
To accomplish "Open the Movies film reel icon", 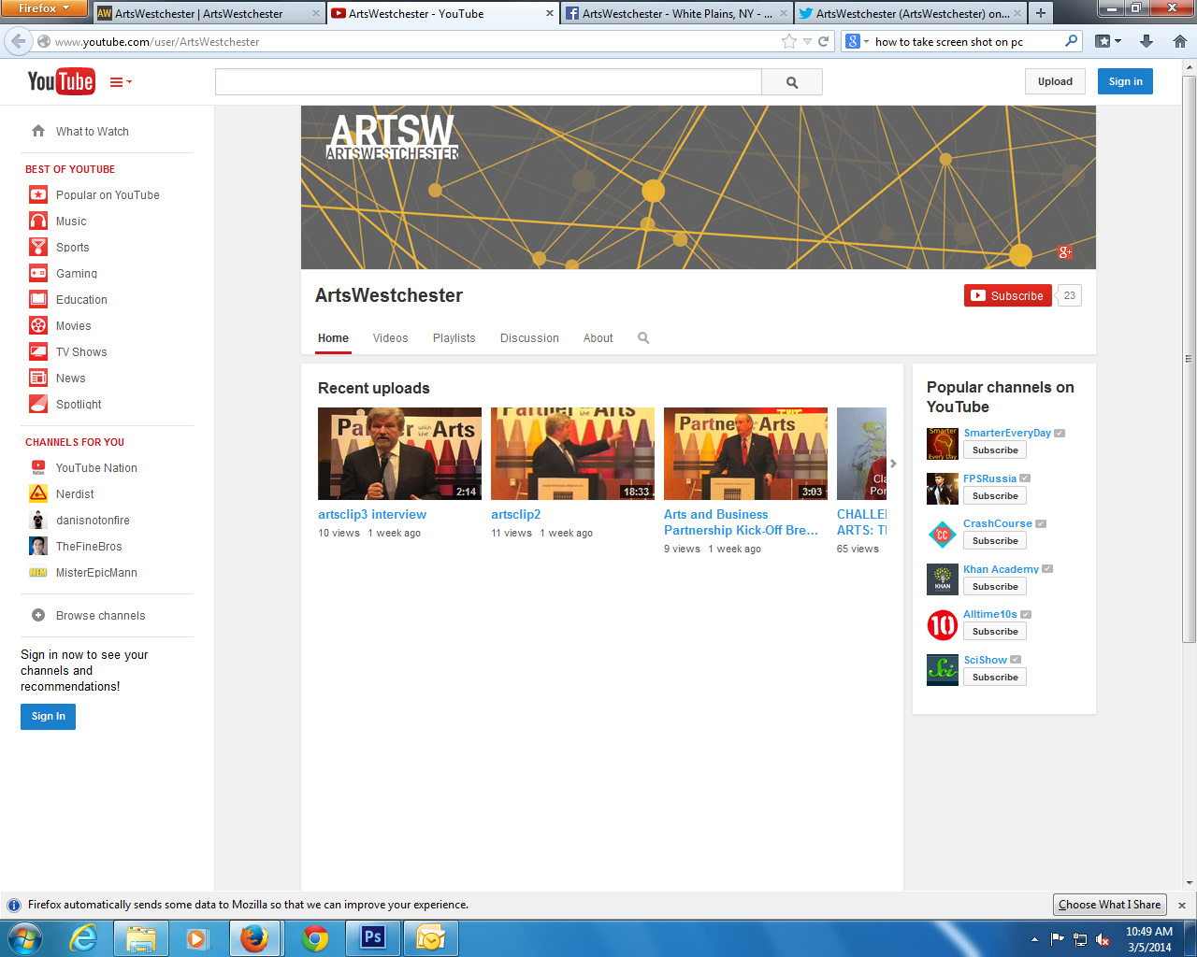I will [x=38, y=325].
